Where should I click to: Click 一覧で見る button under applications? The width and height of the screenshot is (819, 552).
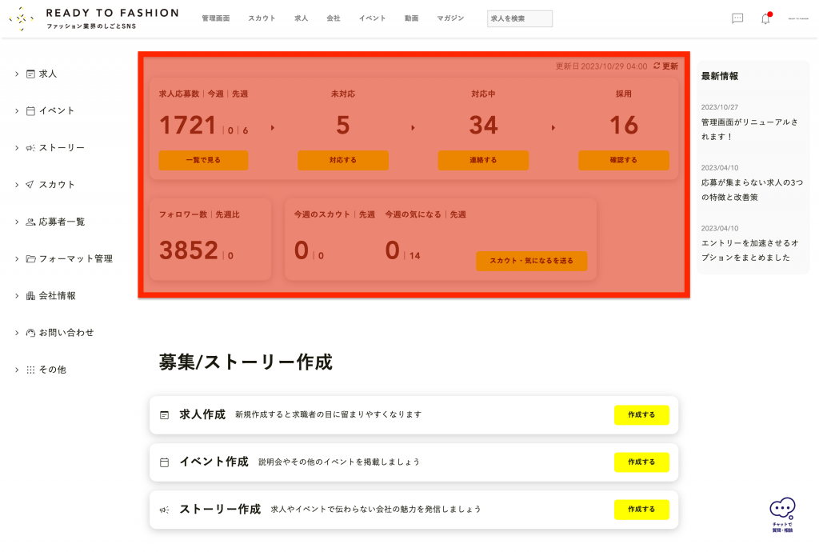[203, 160]
